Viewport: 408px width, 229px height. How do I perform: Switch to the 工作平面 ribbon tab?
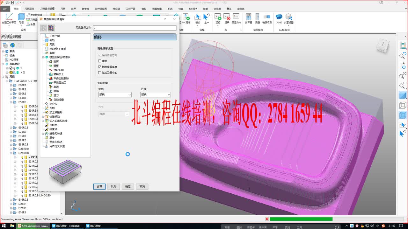[x=130, y=9]
